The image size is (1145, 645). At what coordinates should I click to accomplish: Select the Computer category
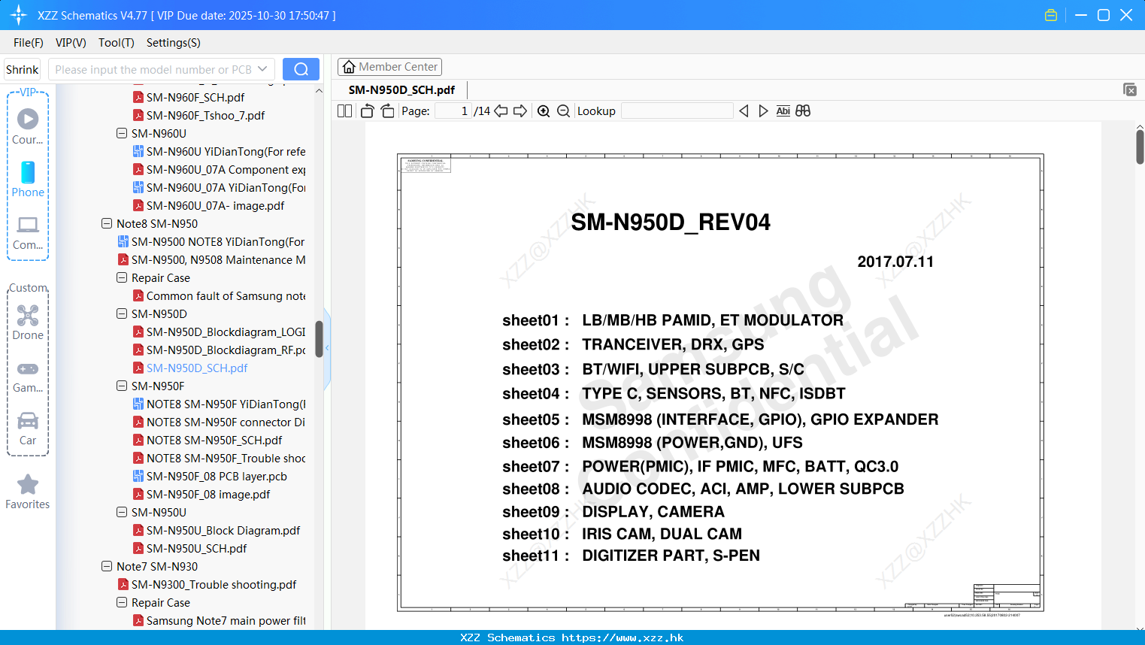tap(28, 232)
